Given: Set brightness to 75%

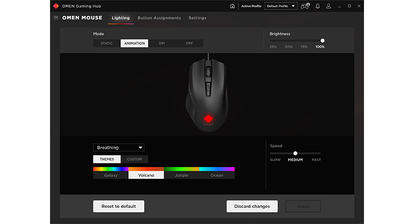Looking at the screenshot, I should coord(304,47).
